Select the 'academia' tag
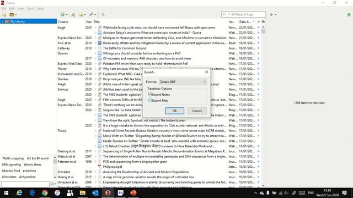The height and width of the screenshot is (198, 353). [29, 170]
